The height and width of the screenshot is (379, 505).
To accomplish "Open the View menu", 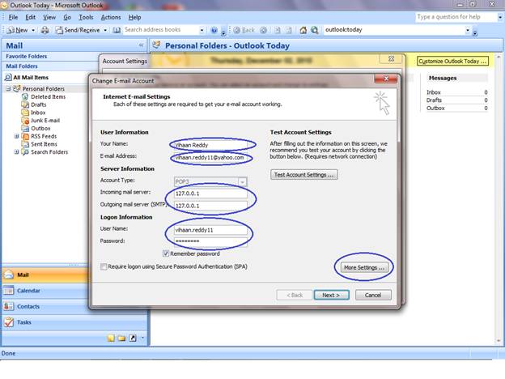I will pyautogui.click(x=49, y=17).
